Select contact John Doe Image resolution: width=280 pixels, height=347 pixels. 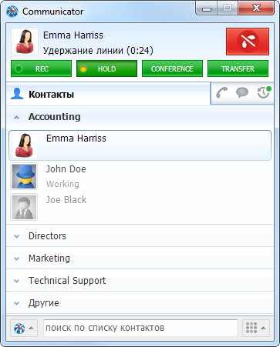(x=140, y=176)
